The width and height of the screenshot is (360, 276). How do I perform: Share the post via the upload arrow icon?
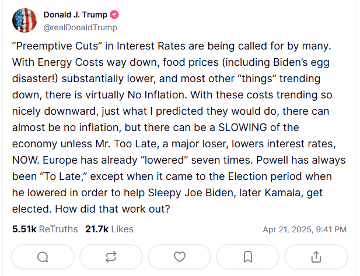click(316, 257)
